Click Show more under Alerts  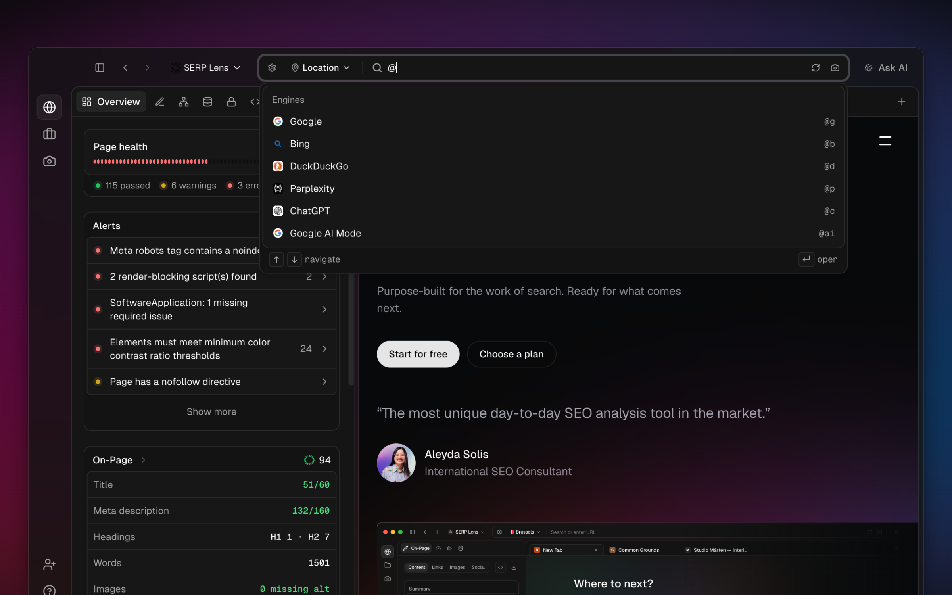pyautogui.click(x=211, y=412)
